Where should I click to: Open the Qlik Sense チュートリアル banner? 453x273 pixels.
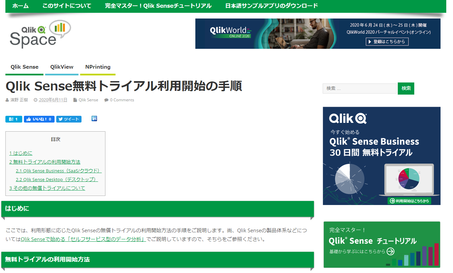pyautogui.click(x=382, y=244)
